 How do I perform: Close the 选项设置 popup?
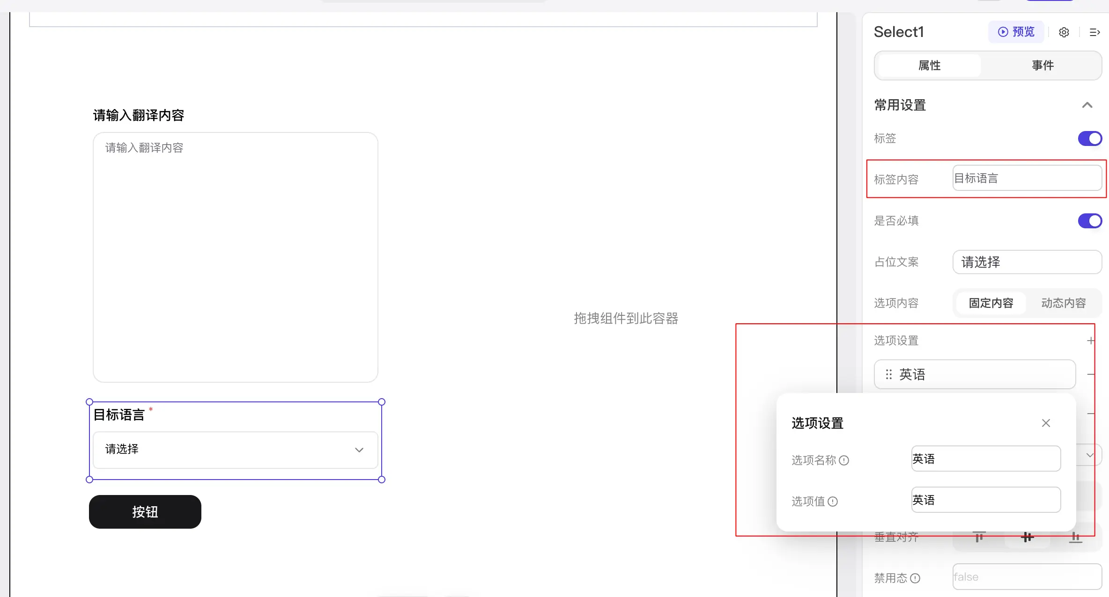click(1046, 423)
